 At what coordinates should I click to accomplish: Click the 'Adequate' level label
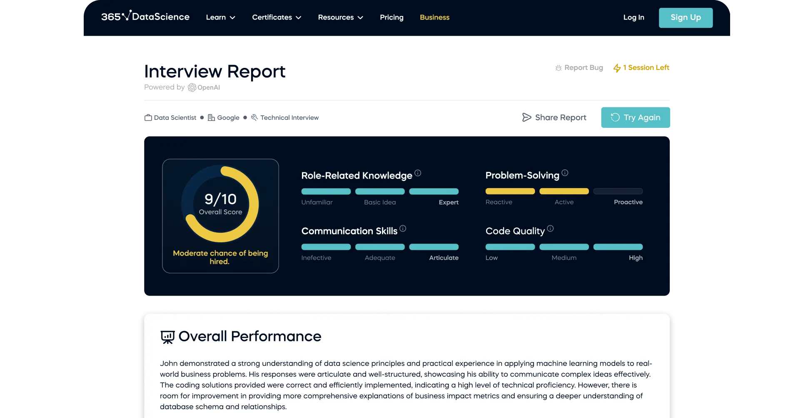(380, 258)
